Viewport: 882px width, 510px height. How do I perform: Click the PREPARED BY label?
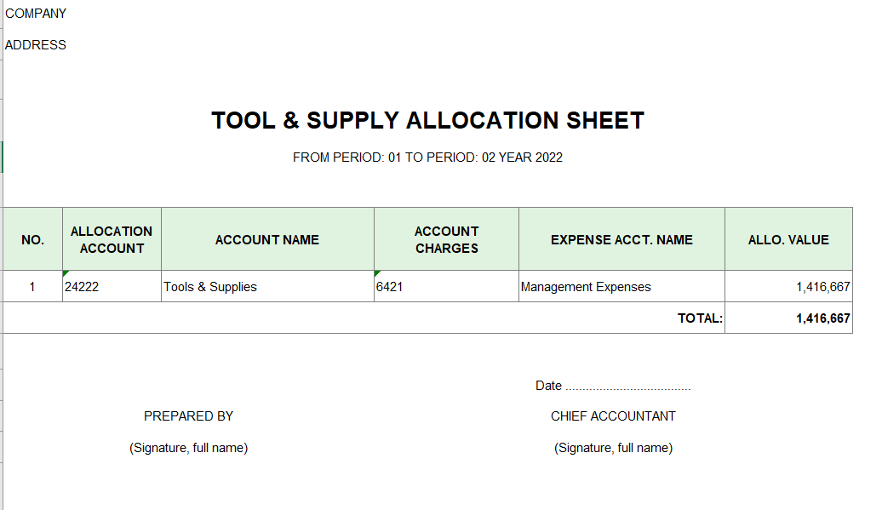188,416
